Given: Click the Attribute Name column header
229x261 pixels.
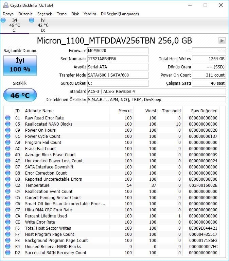Looking at the screenshot, I should coord(66,111).
